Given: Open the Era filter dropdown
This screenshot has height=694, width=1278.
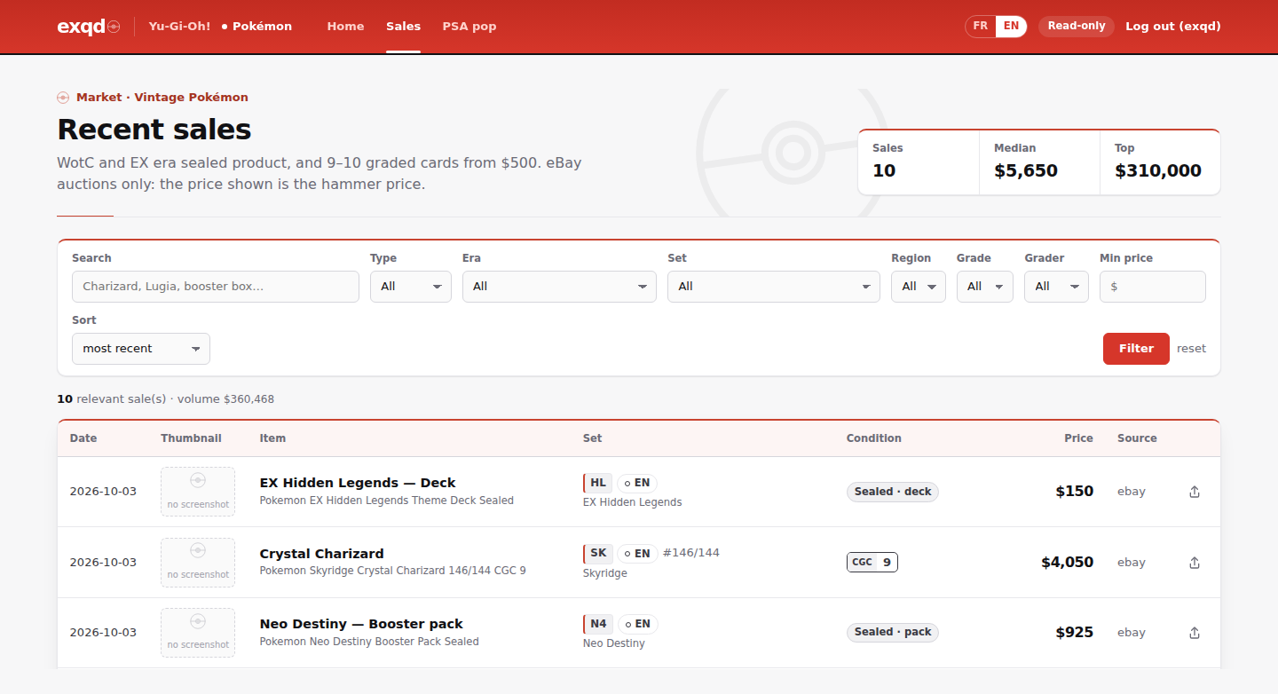Looking at the screenshot, I should tap(559, 287).
